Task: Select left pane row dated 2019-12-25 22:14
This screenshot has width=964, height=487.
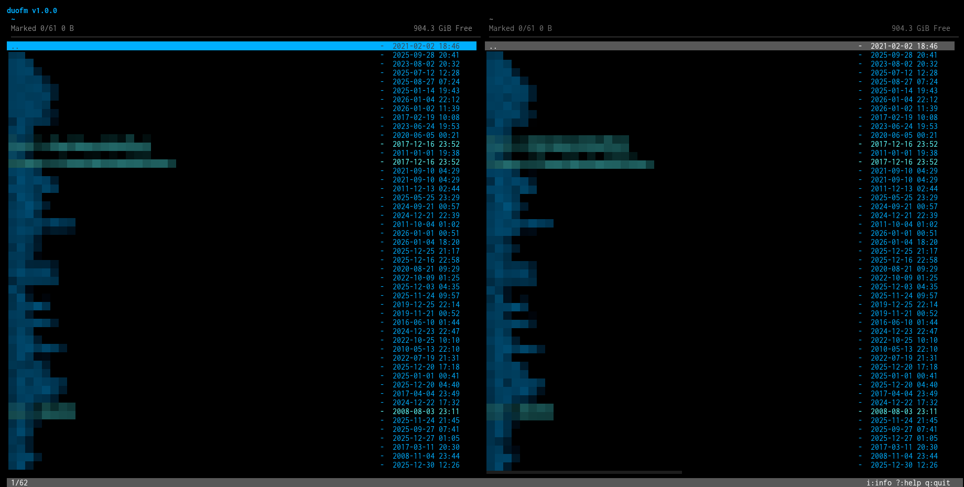Action: click(242, 305)
